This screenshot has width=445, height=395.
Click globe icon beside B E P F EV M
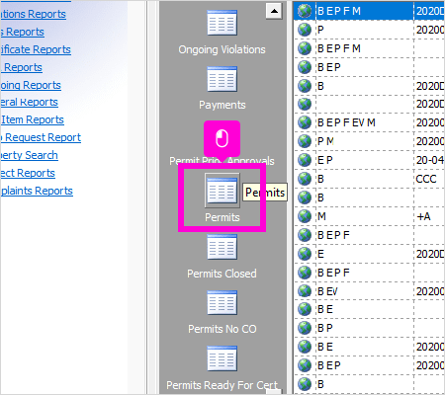[x=305, y=122]
